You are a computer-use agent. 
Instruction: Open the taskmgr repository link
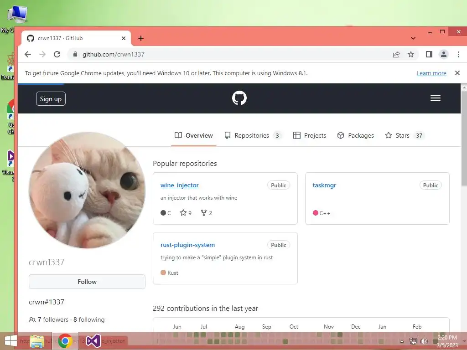click(x=324, y=185)
